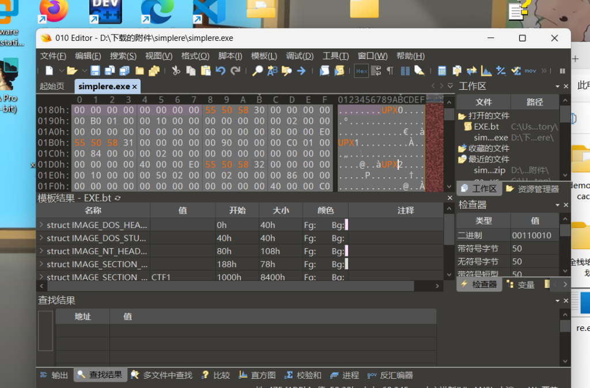Screen dimensions: 590x388
Task: Open the file tabs list dropdown
Action: (x=450, y=86)
